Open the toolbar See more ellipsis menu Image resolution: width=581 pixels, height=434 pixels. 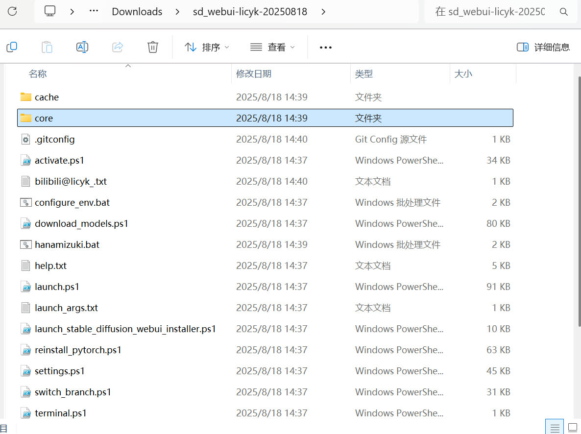pos(325,48)
